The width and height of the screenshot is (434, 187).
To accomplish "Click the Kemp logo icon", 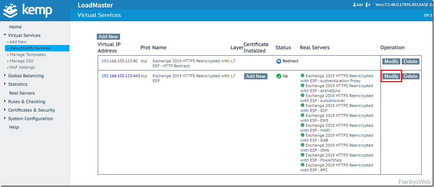I will [x=11, y=10].
